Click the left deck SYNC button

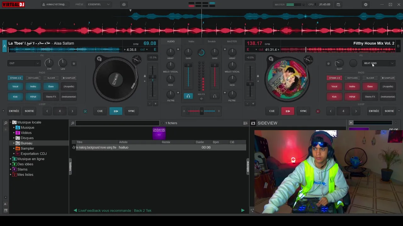click(x=132, y=111)
